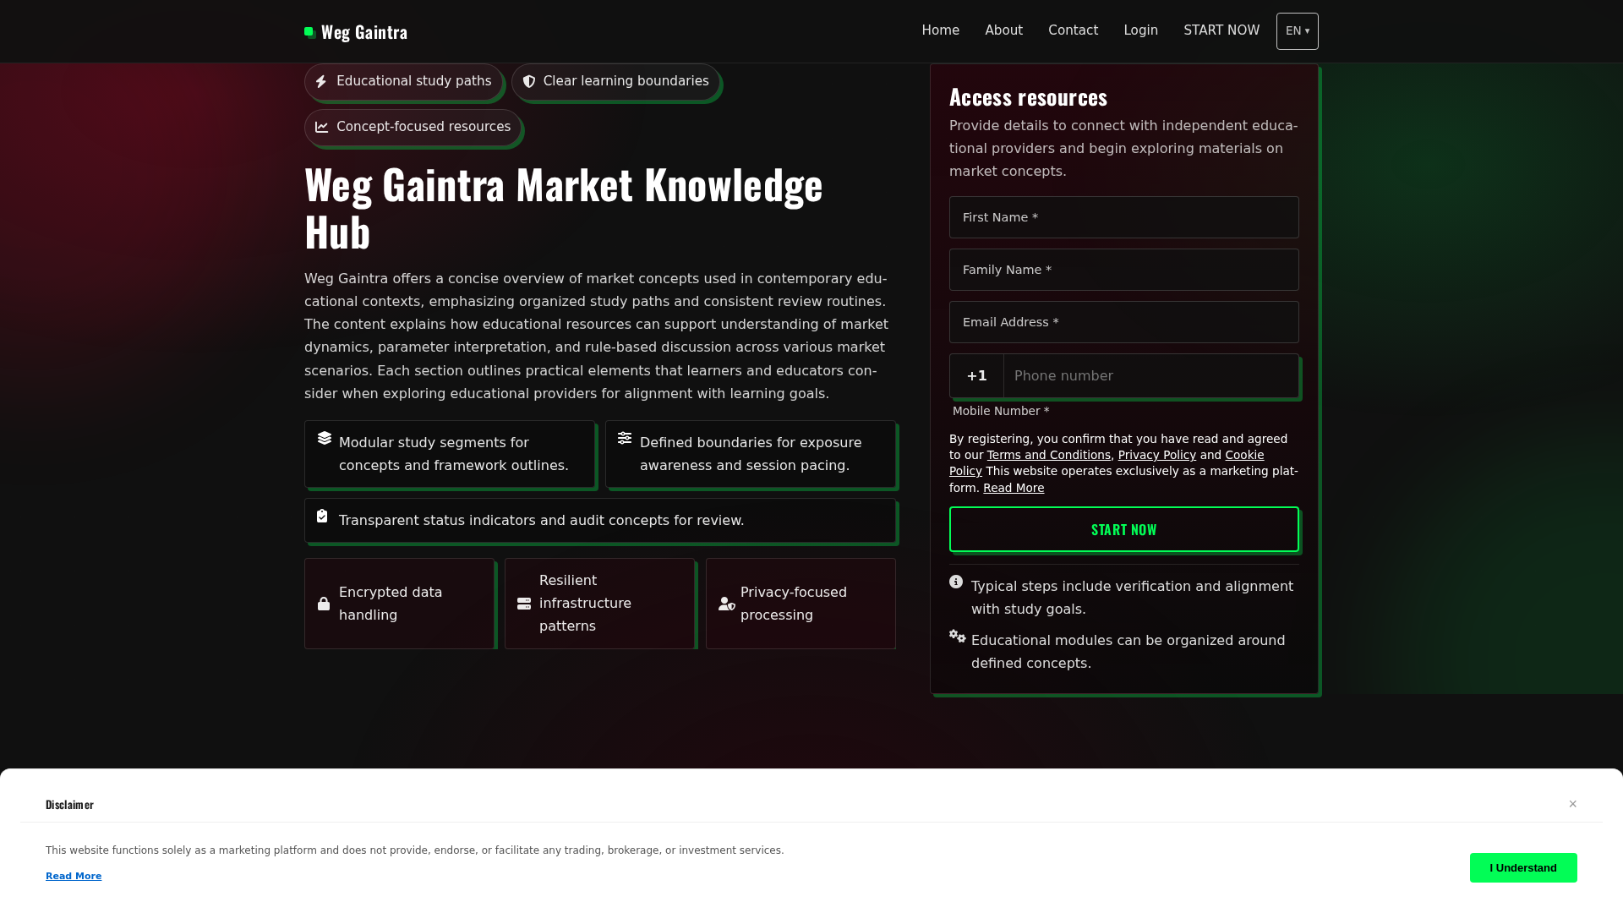Focus the Email Address input field
This screenshot has width=1623, height=913.
1124,322
